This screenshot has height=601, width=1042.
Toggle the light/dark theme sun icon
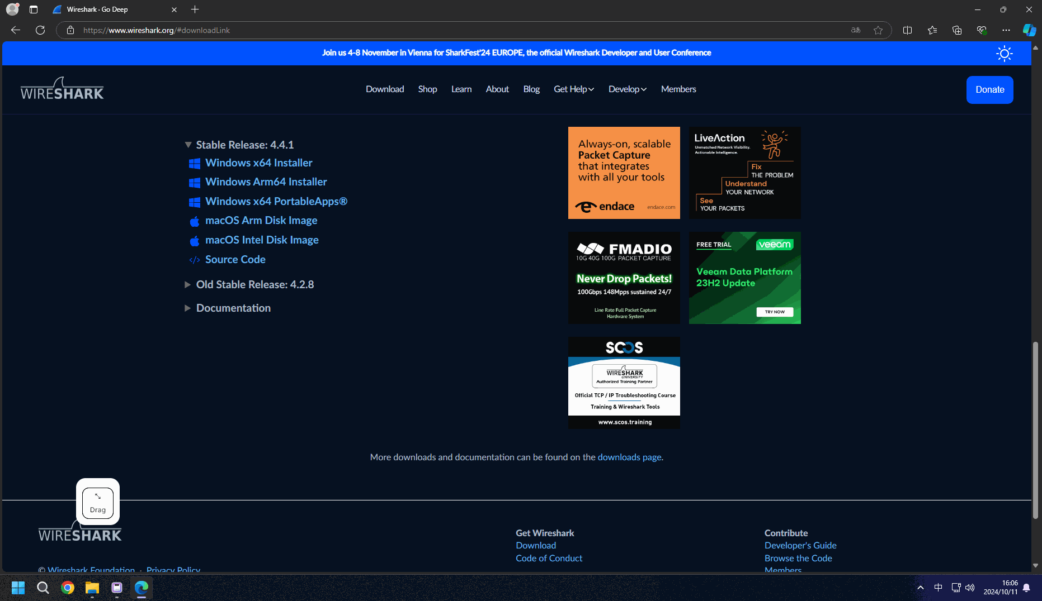(x=1005, y=54)
